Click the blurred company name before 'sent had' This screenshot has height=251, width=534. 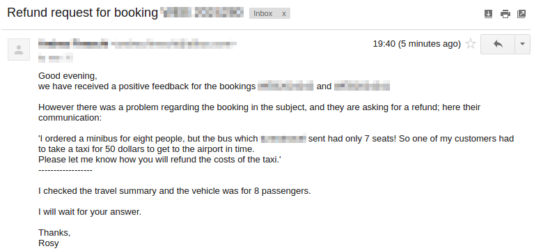[x=283, y=139]
